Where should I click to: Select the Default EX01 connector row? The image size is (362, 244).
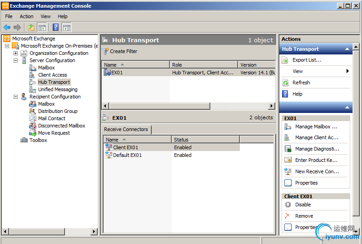[x=172, y=155]
